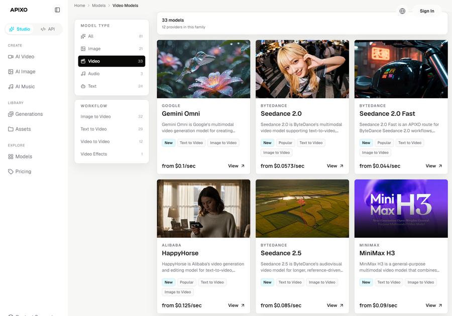The width and height of the screenshot is (452, 316).
Task: Open Seedance 2.0 blonde girl thumbnail
Action: click(302, 69)
